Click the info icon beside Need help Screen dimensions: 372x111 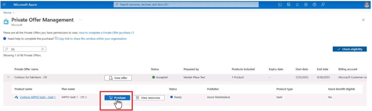[5, 39]
